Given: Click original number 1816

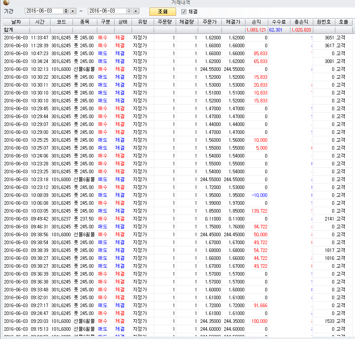Looking at the screenshot, I should point(329,258).
